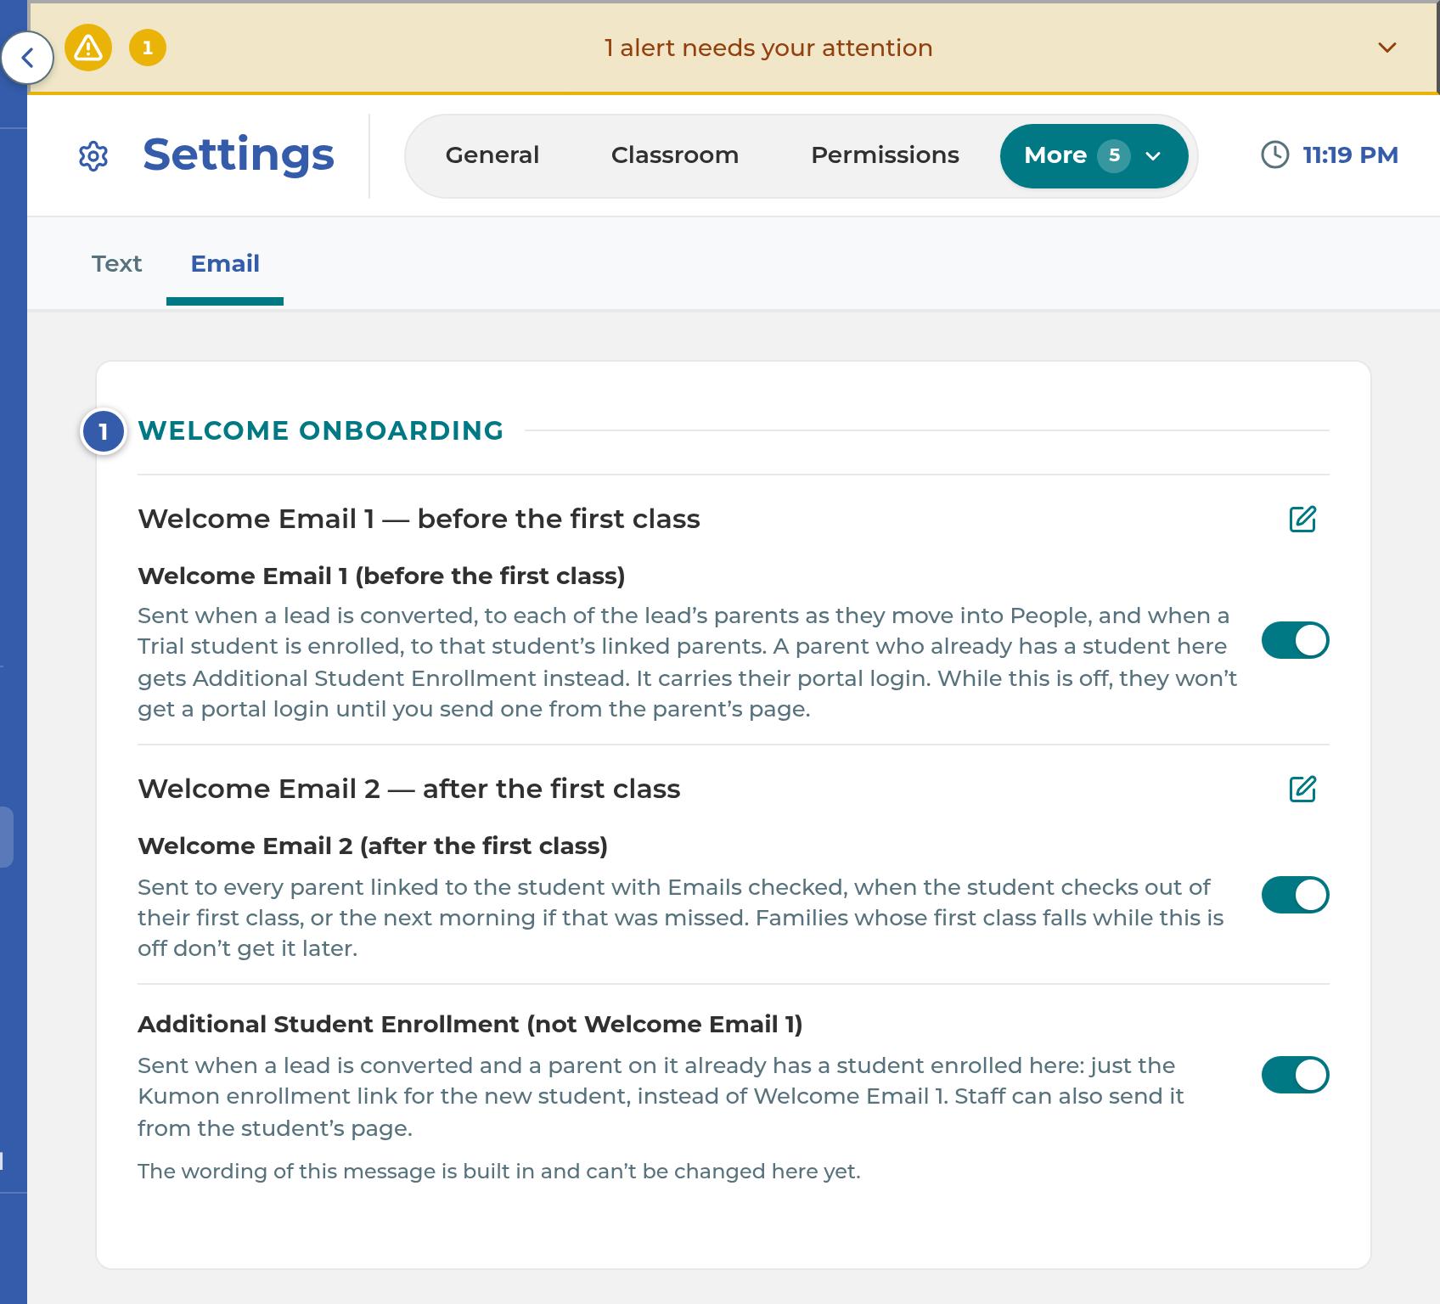Click 'Welcome Email 1 — before the first class' title

[x=419, y=519]
